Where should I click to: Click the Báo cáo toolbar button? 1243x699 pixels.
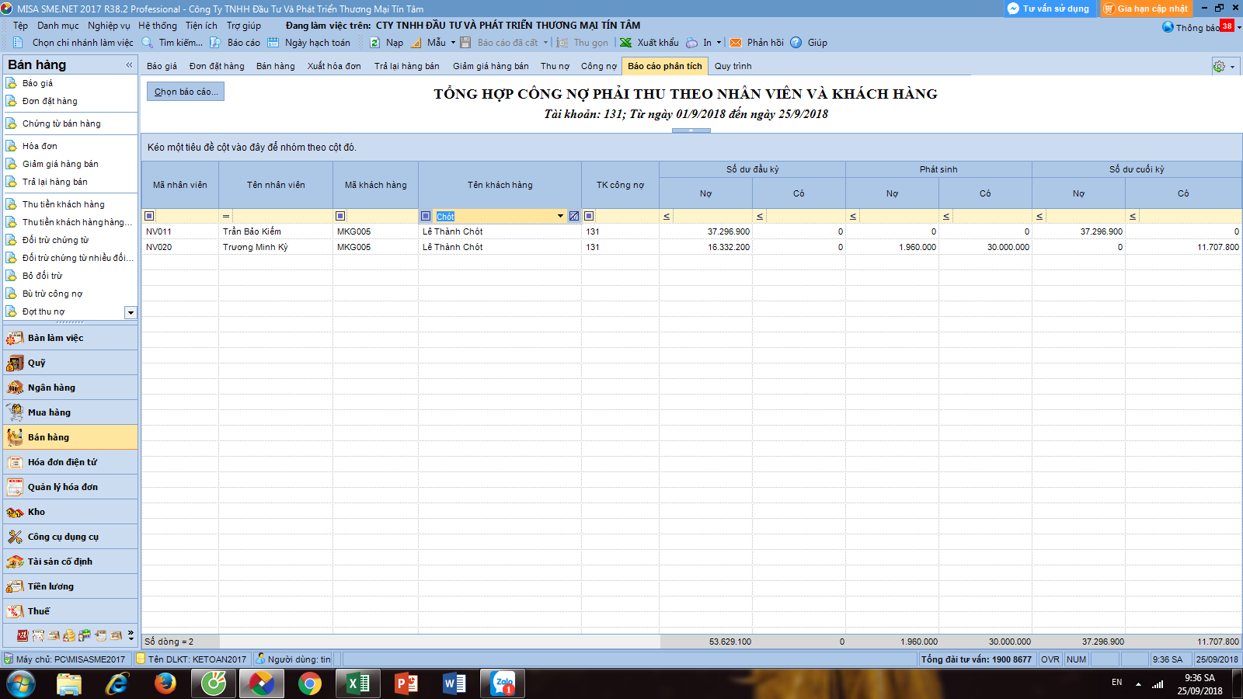tap(235, 43)
